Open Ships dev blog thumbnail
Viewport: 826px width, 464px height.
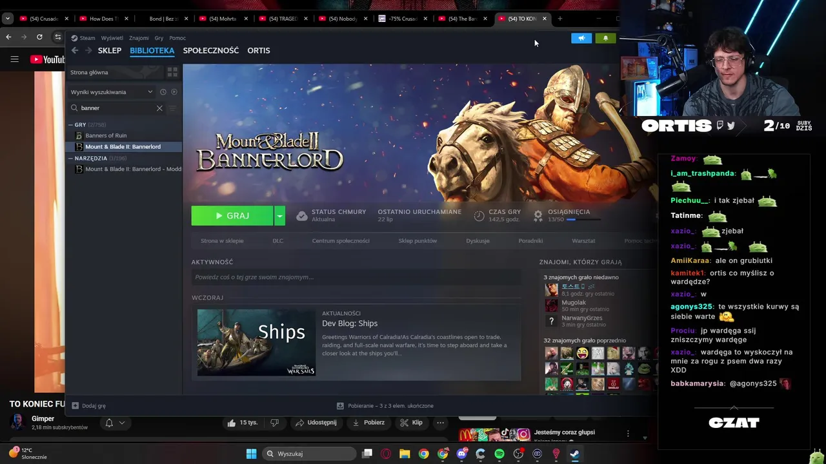[256, 342]
